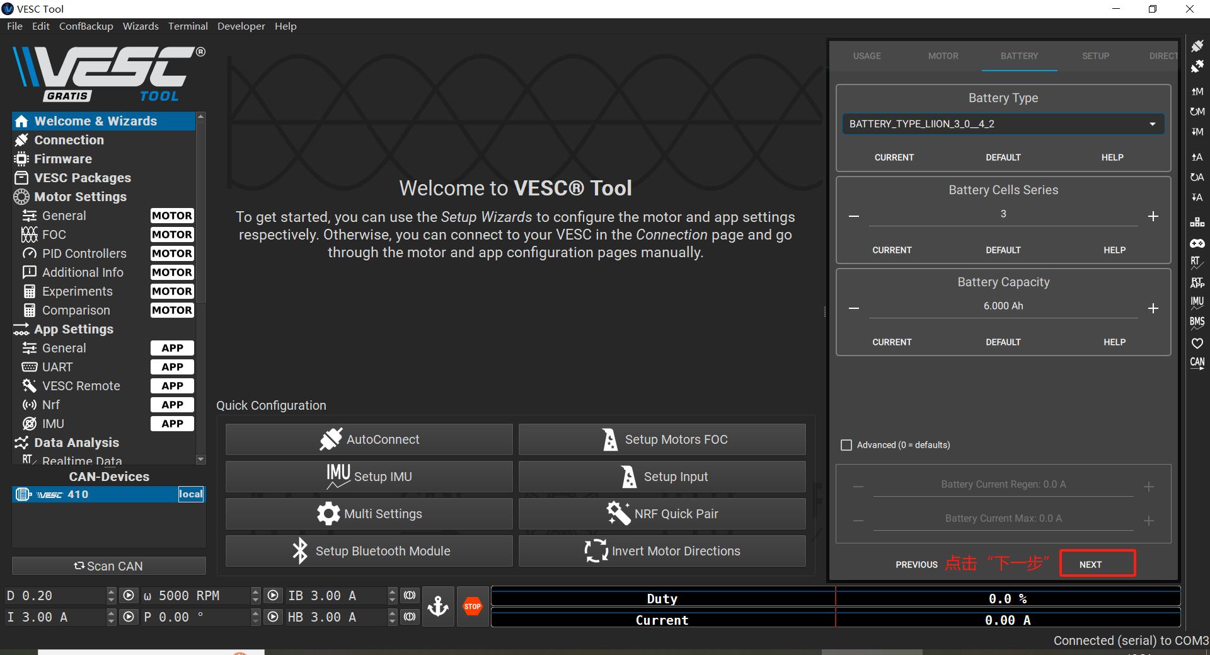Click HELP under Battery Cells Series
The height and width of the screenshot is (655, 1210).
point(1114,250)
